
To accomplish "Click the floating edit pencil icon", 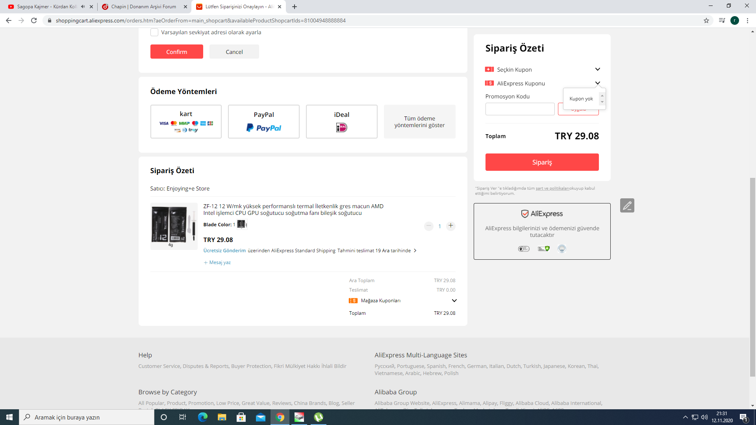I will click(x=627, y=205).
